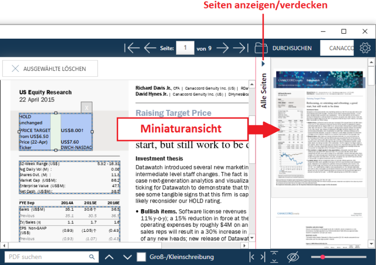The height and width of the screenshot is (265, 376).
Task: Jump to last page arrow
Action: click(x=241, y=48)
